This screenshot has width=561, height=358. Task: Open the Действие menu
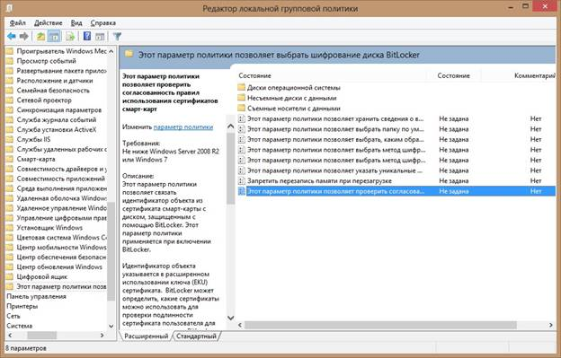click(x=48, y=22)
